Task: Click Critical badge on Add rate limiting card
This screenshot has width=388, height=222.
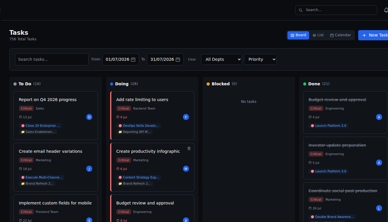Action: [x=124, y=108]
